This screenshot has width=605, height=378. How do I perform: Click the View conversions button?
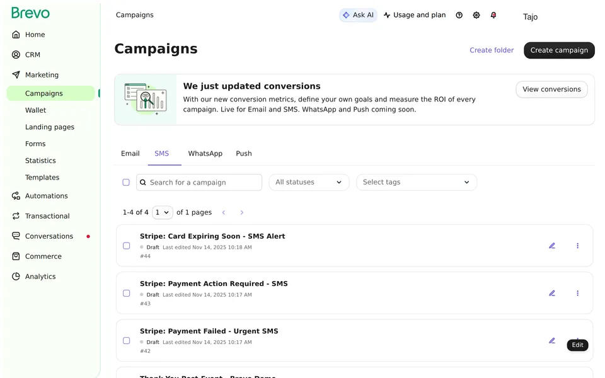pos(552,89)
